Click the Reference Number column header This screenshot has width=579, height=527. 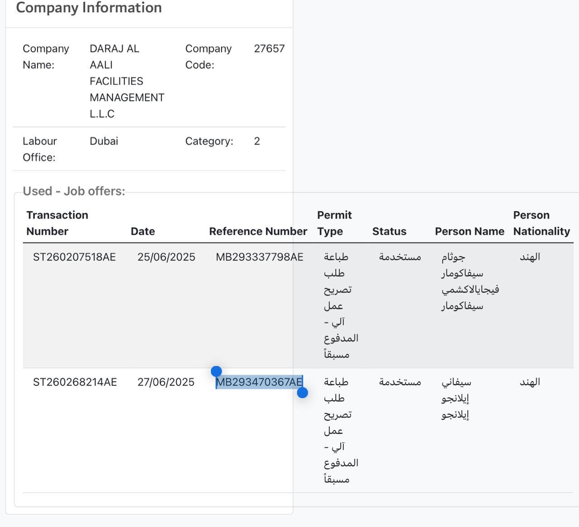point(258,231)
